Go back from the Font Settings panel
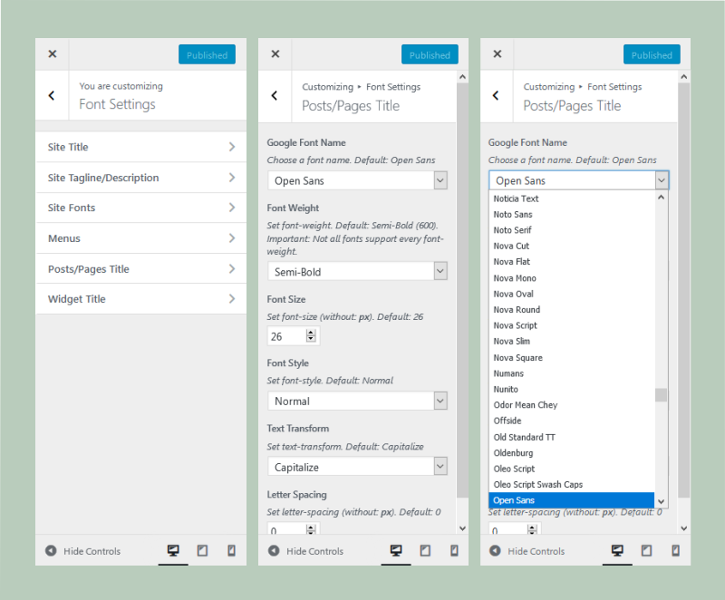This screenshot has width=725, height=600. [52, 96]
